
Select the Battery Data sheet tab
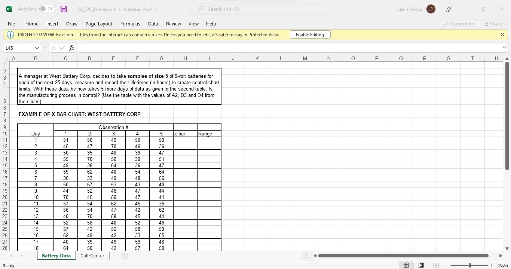[x=56, y=256]
